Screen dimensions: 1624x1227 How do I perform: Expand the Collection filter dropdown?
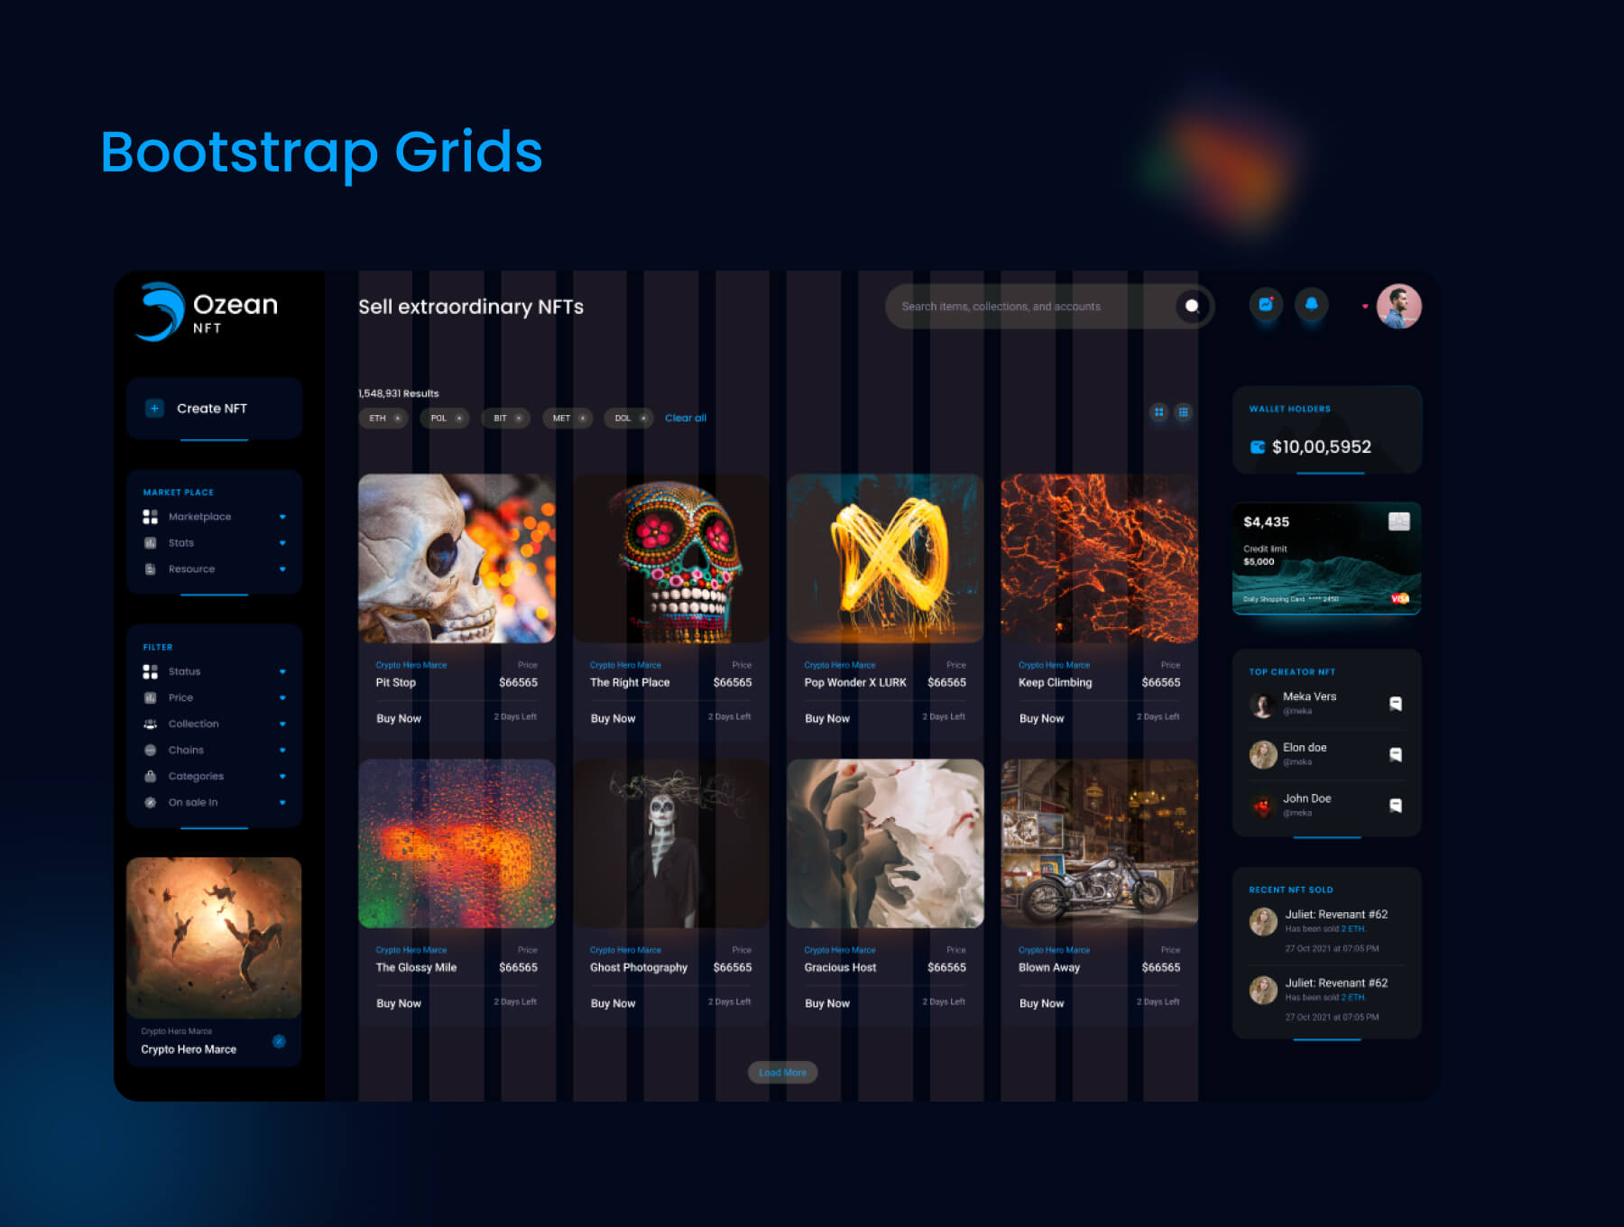pos(282,724)
